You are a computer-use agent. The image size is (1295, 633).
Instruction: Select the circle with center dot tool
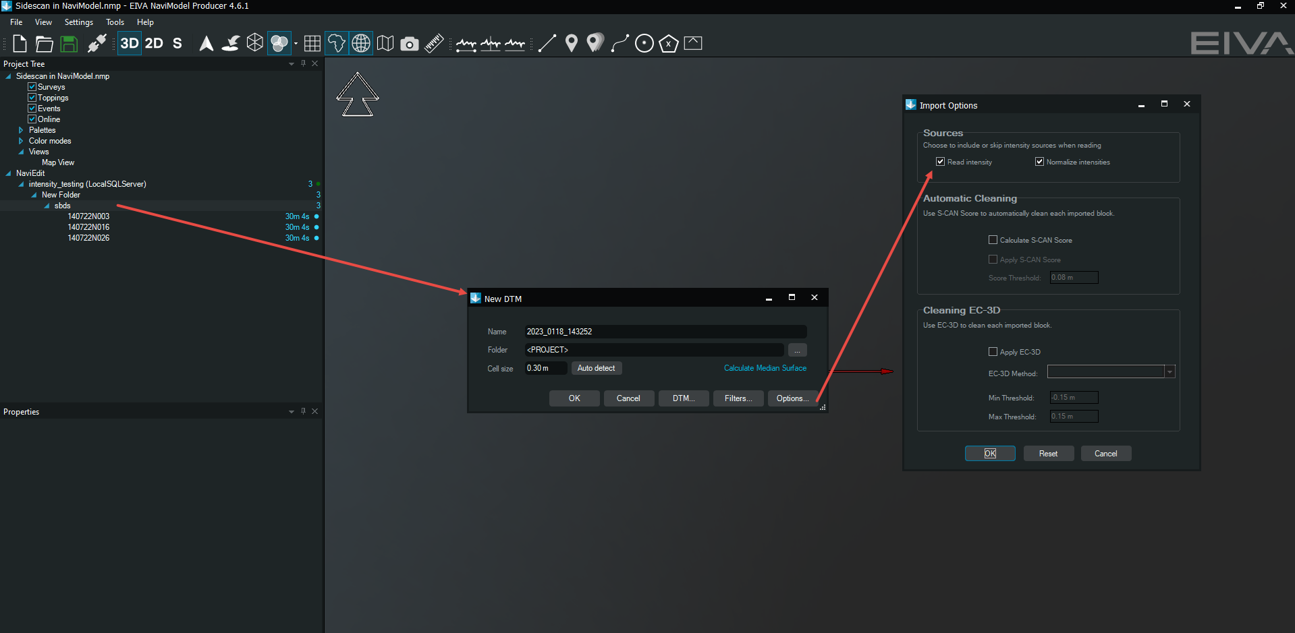(644, 44)
